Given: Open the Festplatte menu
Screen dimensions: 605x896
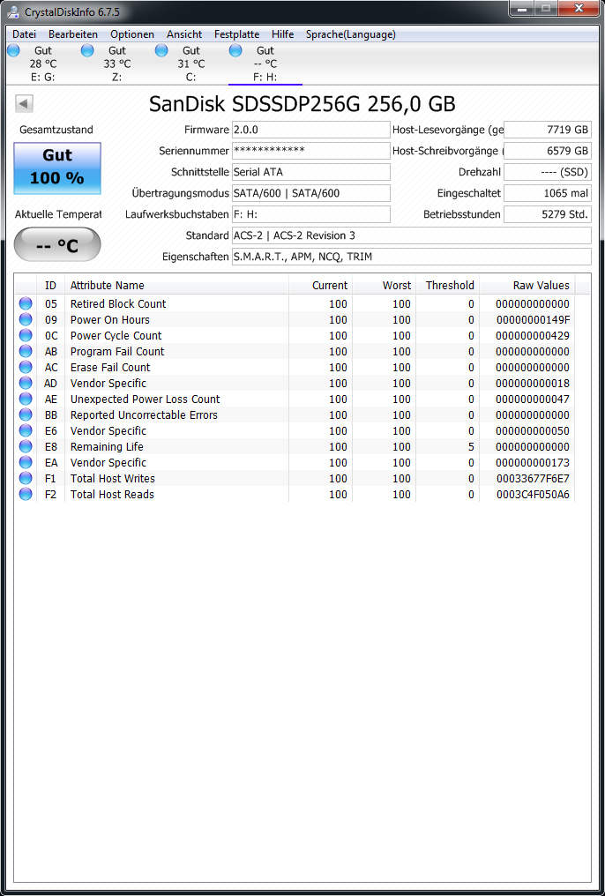Looking at the screenshot, I should click(237, 34).
